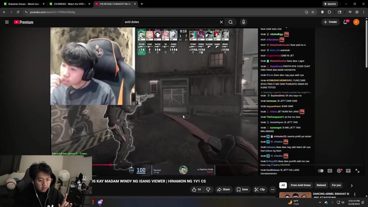Clear the search box with the X
The width and height of the screenshot is (368, 207).
click(x=221, y=22)
